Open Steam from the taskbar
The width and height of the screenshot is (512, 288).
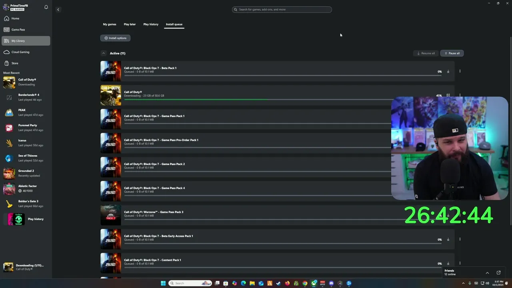click(x=278, y=283)
